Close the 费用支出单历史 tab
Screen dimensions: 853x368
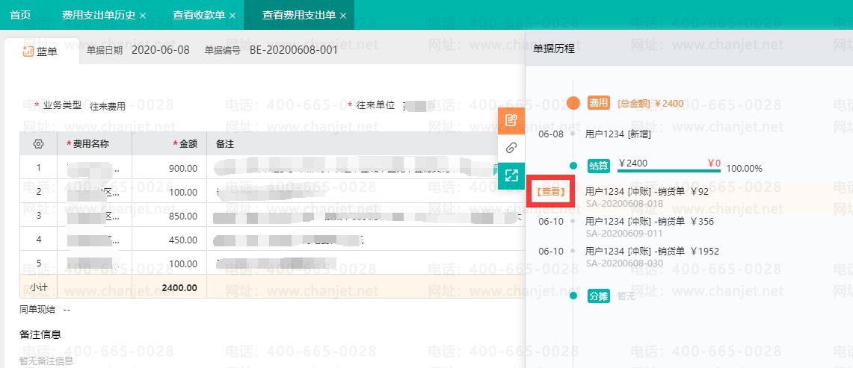pos(144,16)
